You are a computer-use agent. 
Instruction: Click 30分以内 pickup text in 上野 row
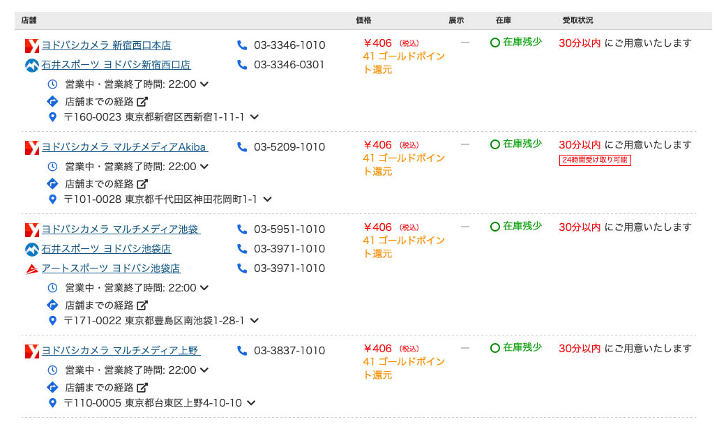(580, 349)
